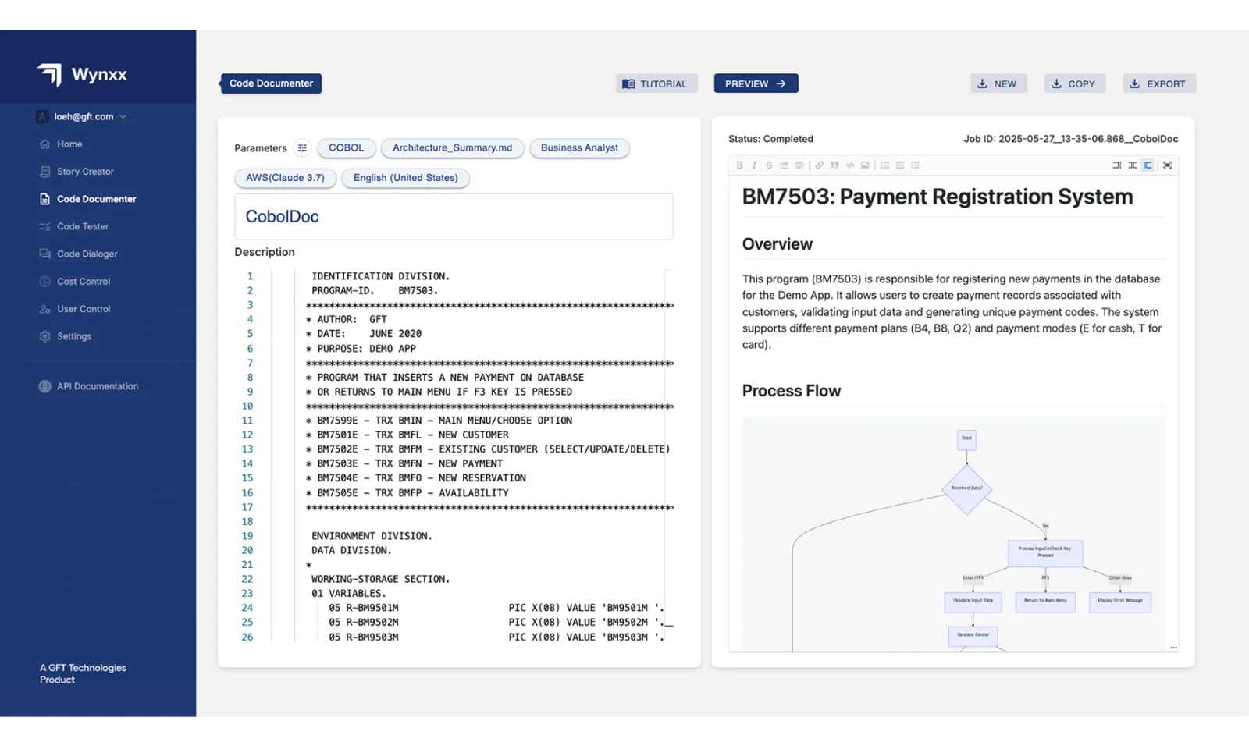The image size is (1249, 749).
Task: Click the unordered bullet list icon
Action: 884,165
